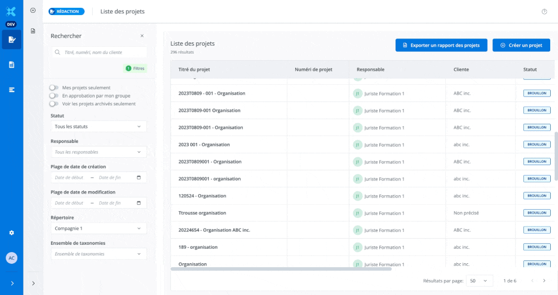Open settings gear in left sidebar
The image size is (558, 295).
point(11,233)
